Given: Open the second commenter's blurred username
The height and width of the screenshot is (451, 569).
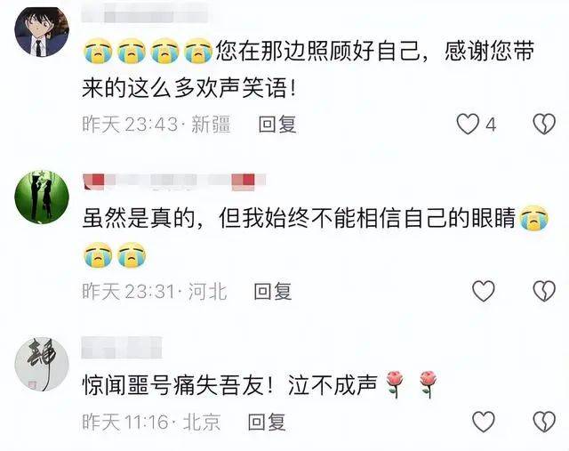Looking at the screenshot, I should pos(174,181).
